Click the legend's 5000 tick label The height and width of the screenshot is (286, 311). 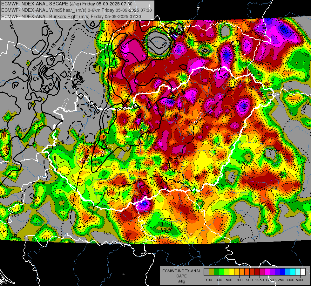coord(300,280)
